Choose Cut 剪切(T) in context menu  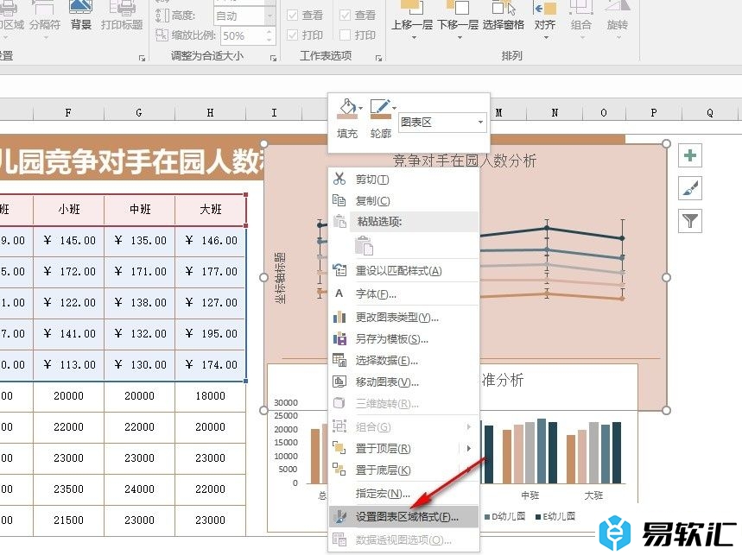point(403,180)
